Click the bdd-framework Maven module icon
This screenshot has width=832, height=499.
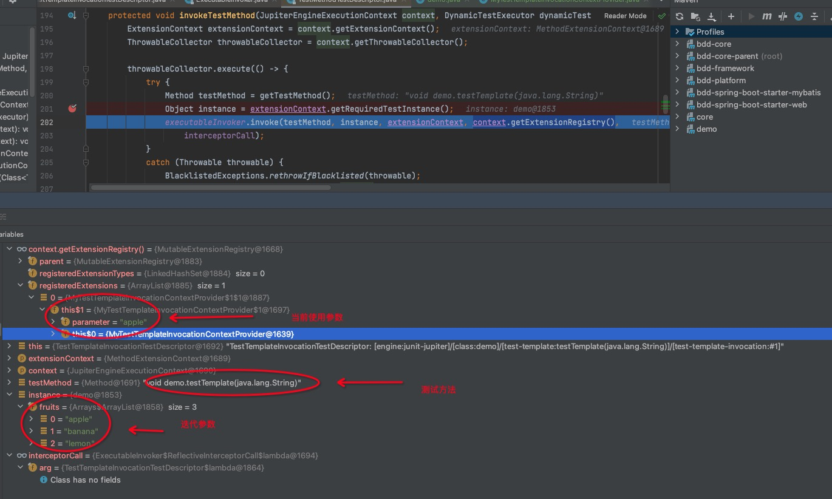[x=690, y=68]
